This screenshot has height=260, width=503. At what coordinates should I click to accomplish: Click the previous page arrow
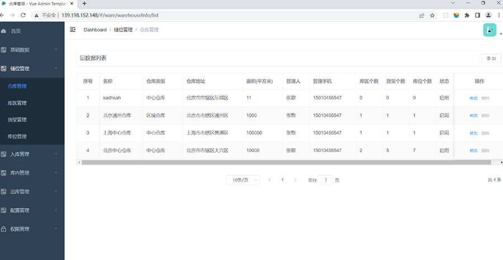[269, 179]
